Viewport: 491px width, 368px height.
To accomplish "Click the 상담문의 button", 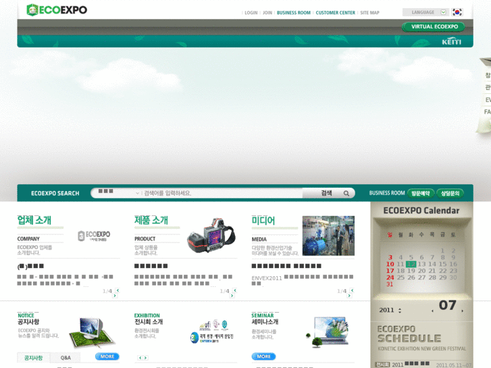I will [x=450, y=193].
